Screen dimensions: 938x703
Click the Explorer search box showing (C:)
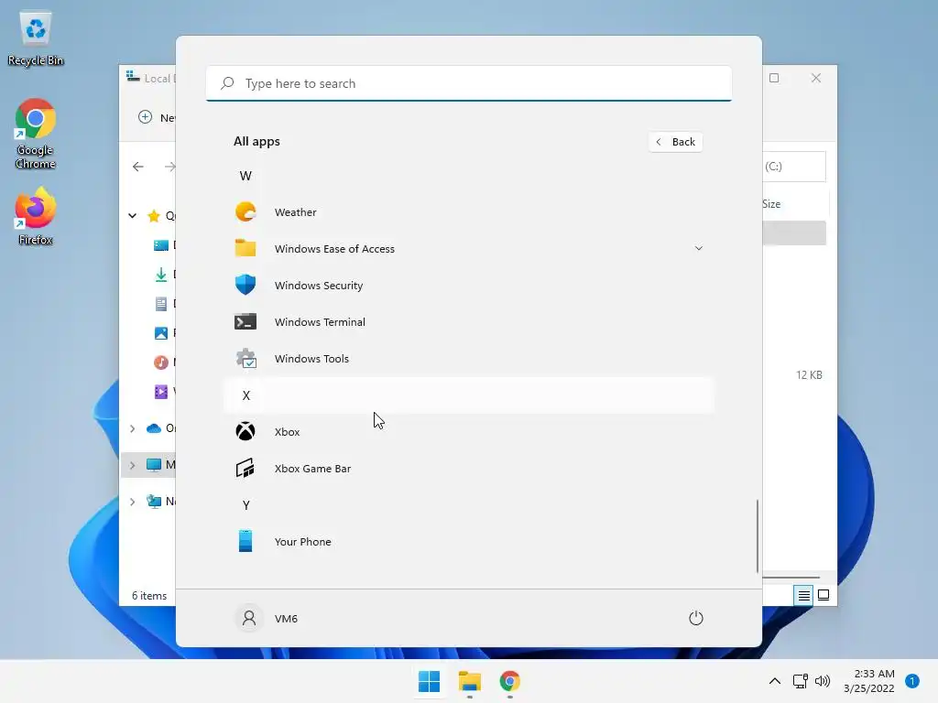(x=794, y=167)
